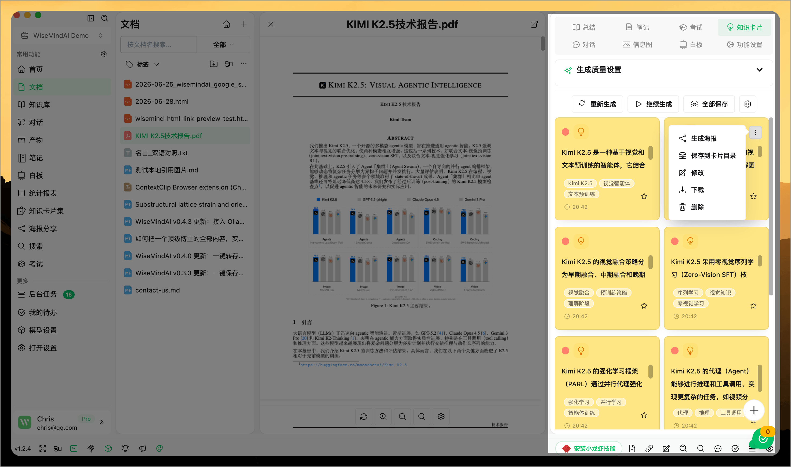Star the Kimi K2.5 视觉和文本预训练 card
The height and width of the screenshot is (467, 791).
pyautogui.click(x=644, y=196)
